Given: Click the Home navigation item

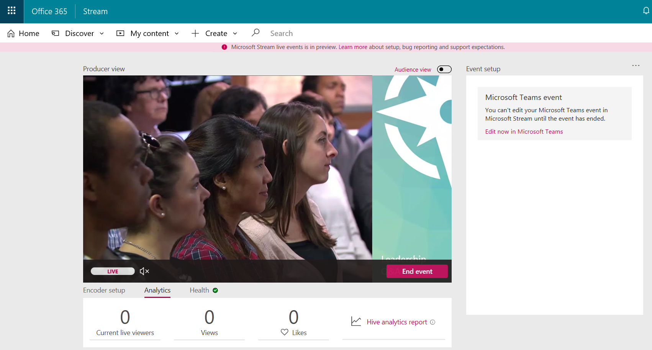Looking at the screenshot, I should 23,33.
